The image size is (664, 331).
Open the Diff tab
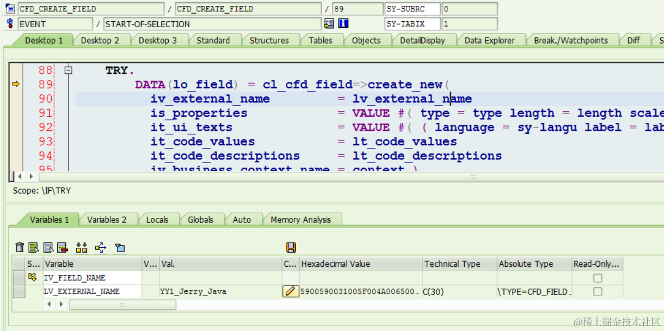(x=634, y=40)
